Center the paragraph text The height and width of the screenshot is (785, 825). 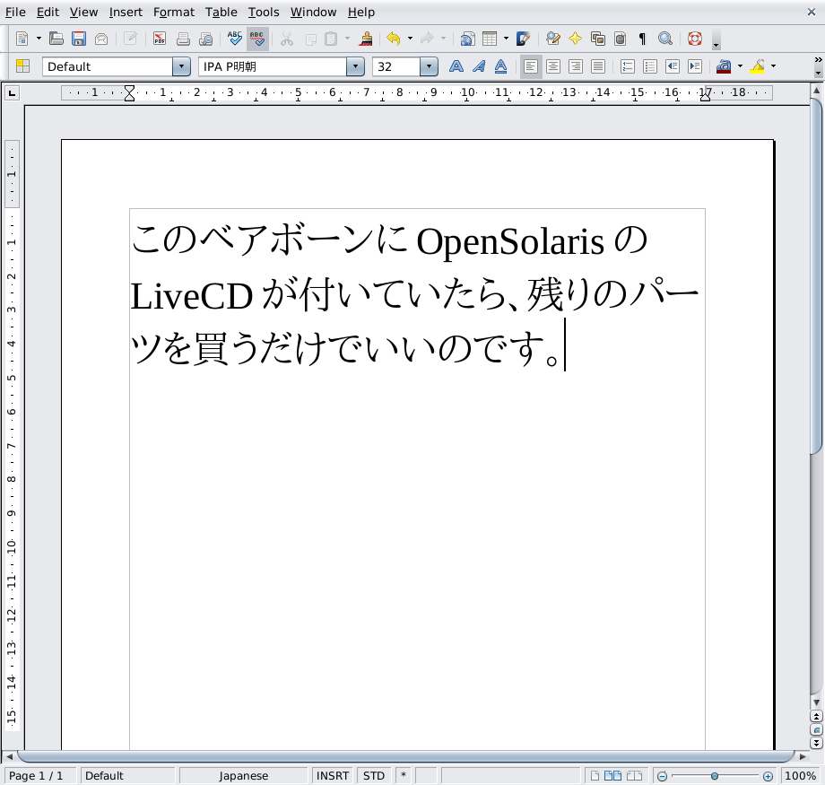[553, 66]
